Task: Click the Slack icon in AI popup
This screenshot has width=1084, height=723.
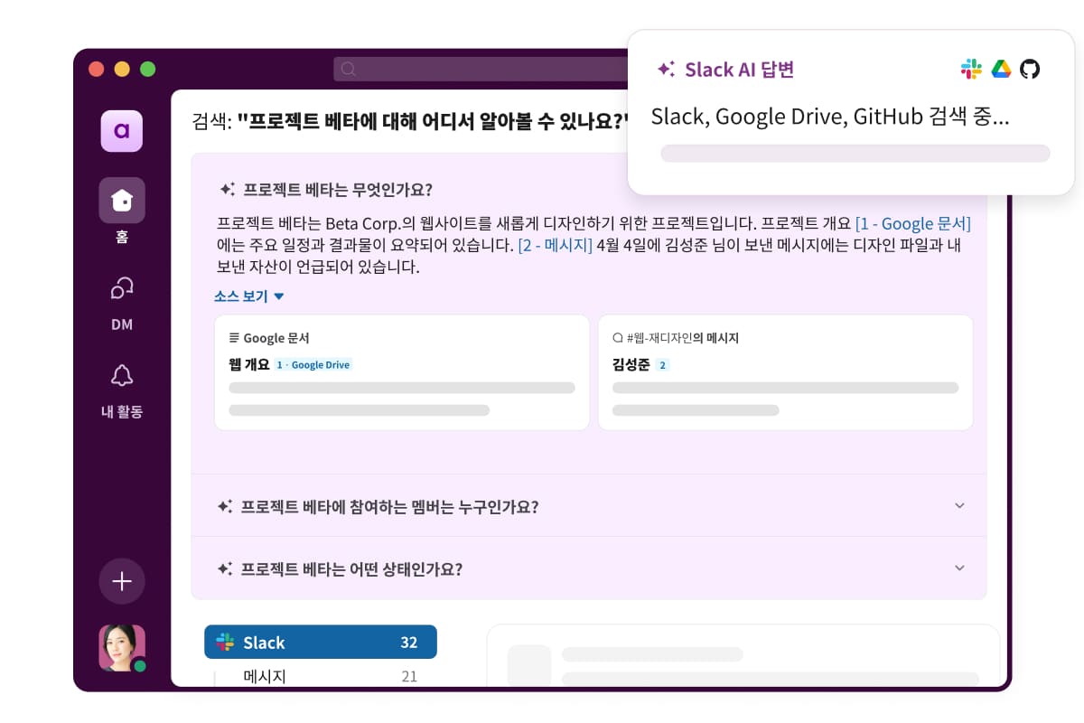Action: [x=971, y=69]
